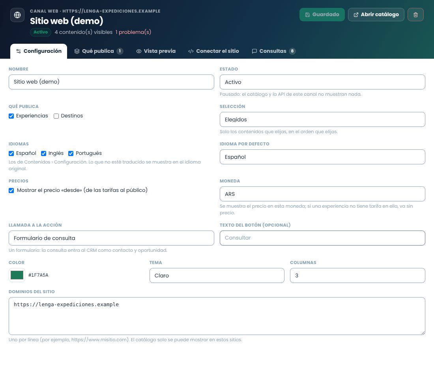Open the Moneda dropdown showing ARS

(x=322, y=194)
